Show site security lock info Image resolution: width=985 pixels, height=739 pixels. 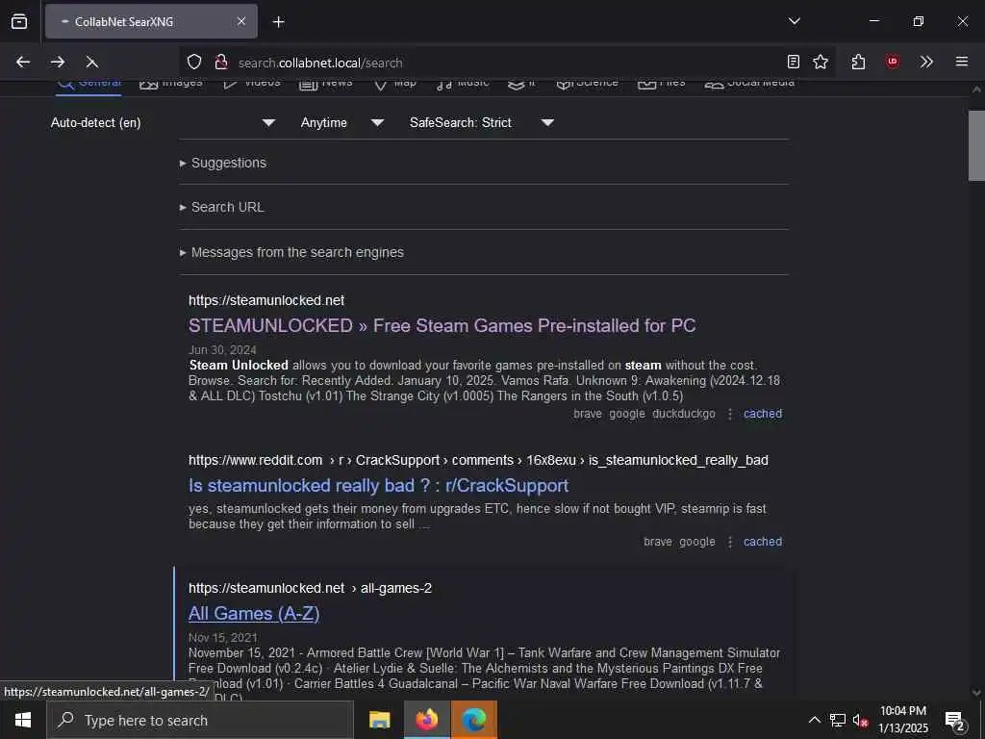point(220,62)
